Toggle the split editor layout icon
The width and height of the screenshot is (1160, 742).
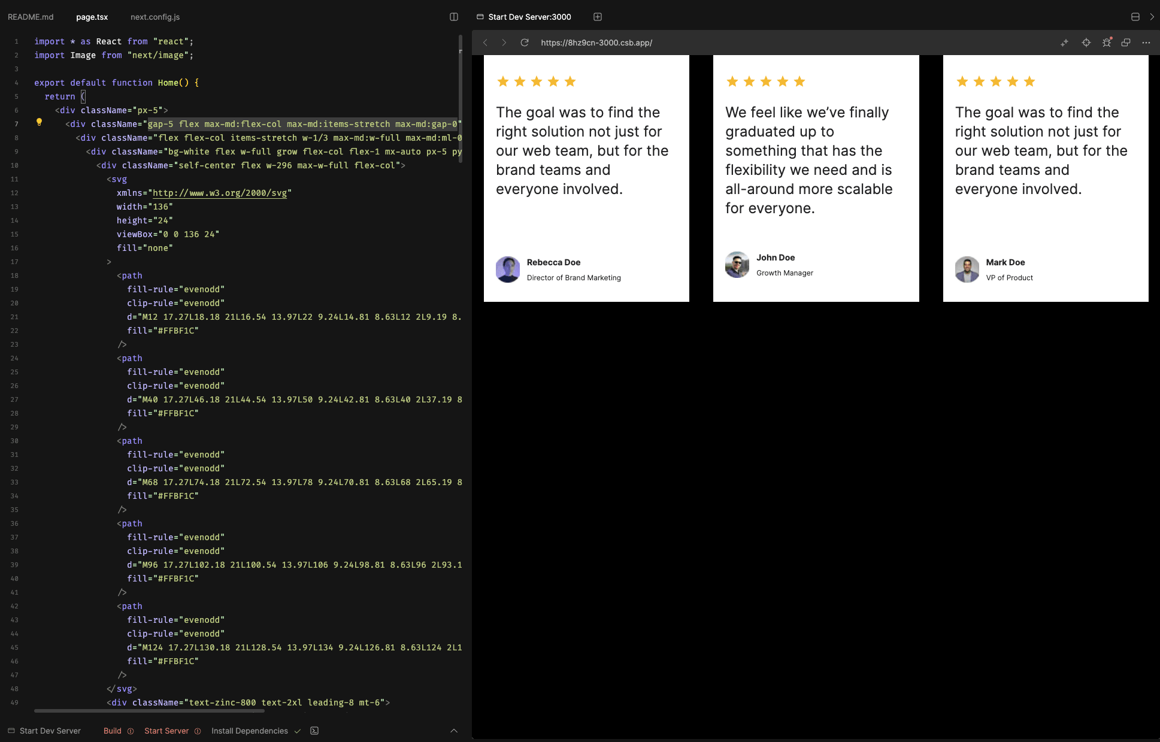pos(454,17)
